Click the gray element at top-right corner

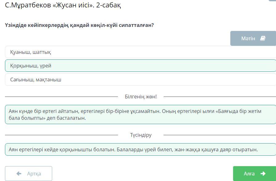click(272, 1)
